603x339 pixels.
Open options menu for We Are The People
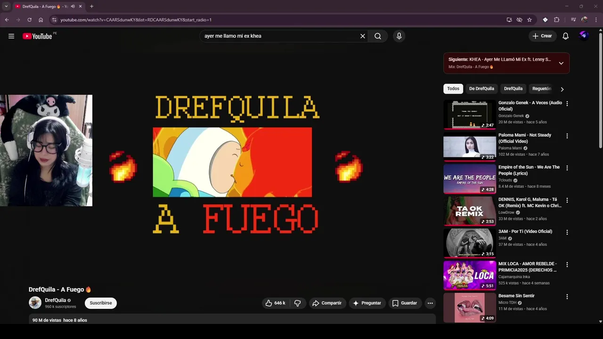tap(567, 168)
